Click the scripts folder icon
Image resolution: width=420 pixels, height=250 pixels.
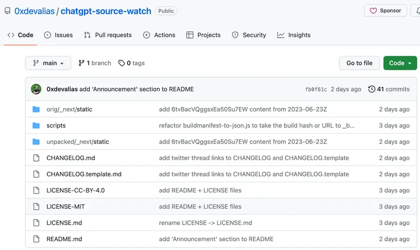coord(36,126)
